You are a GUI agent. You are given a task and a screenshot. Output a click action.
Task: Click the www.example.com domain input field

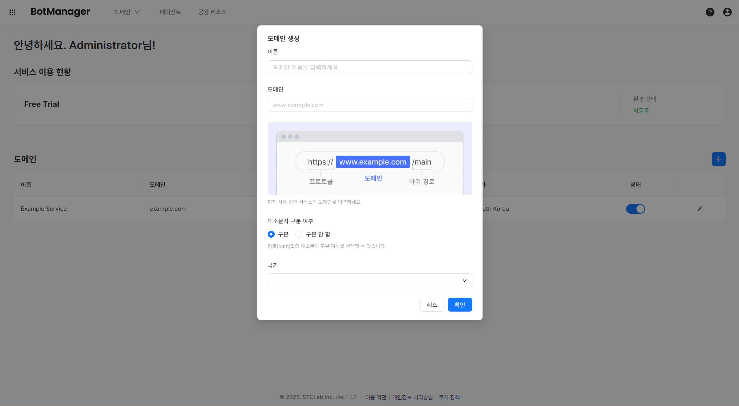click(369, 105)
